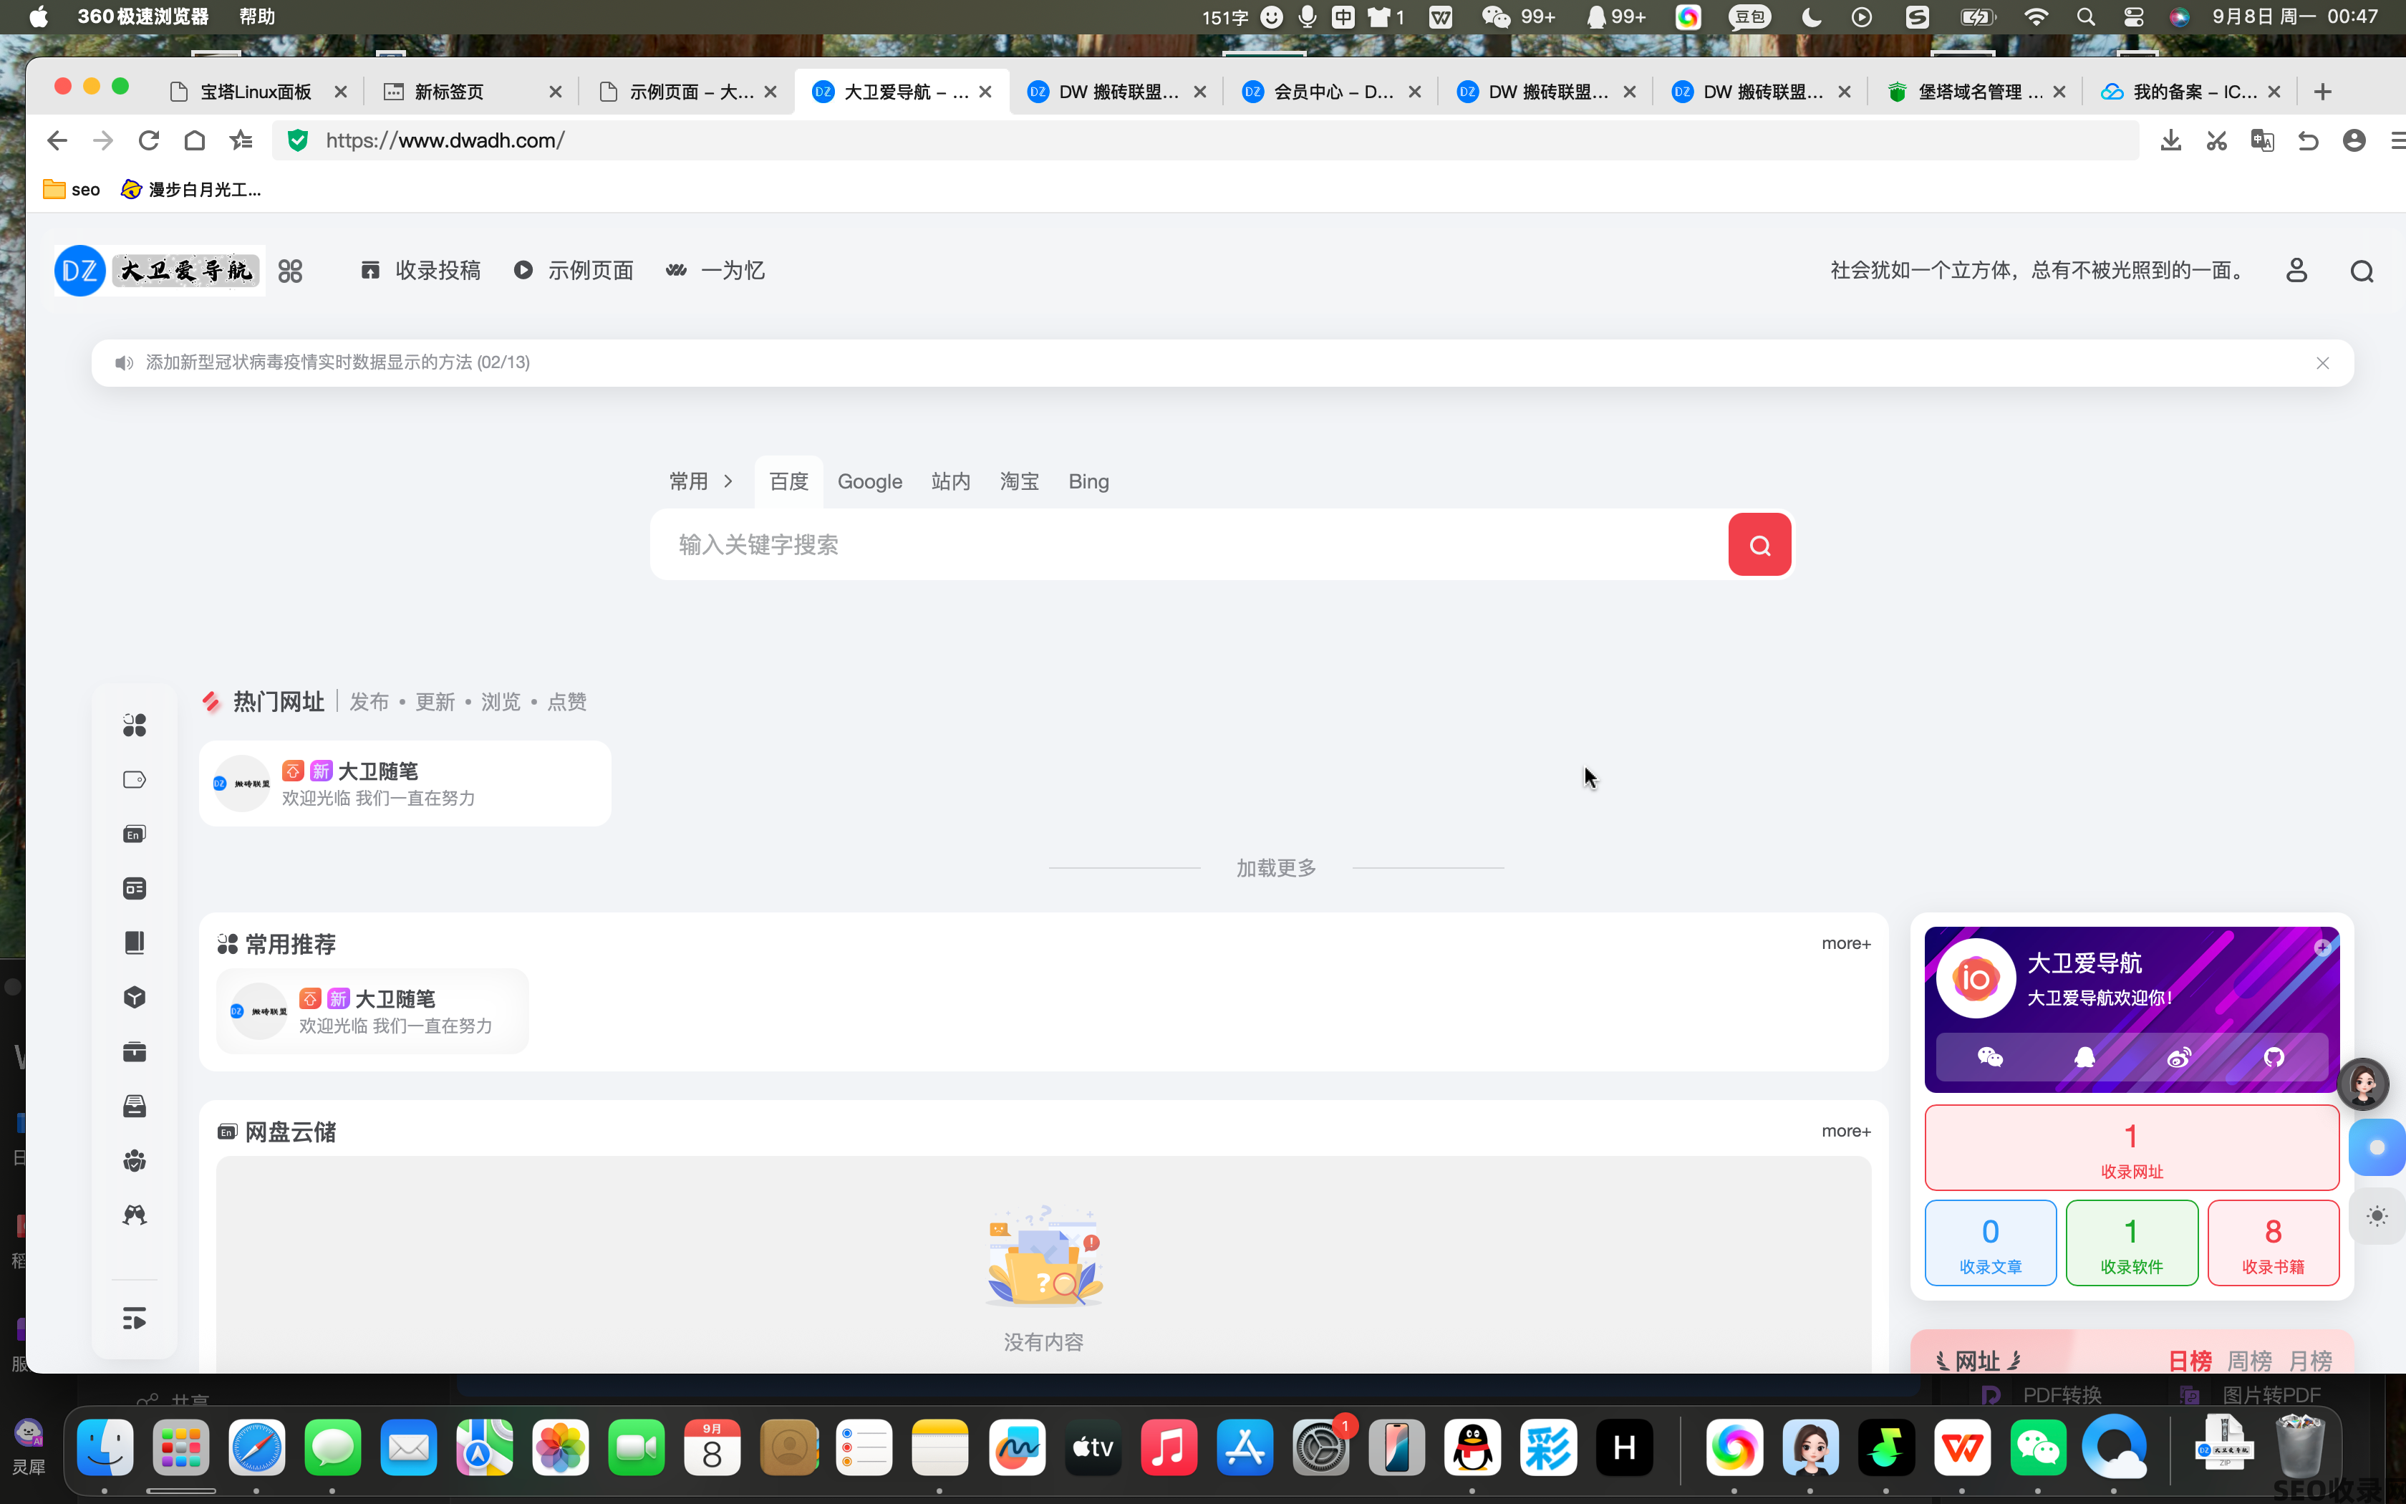Open the browser account profile icon

point(2353,140)
